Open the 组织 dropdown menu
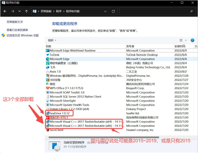This screenshot has height=154, width=198. [x=52, y=40]
